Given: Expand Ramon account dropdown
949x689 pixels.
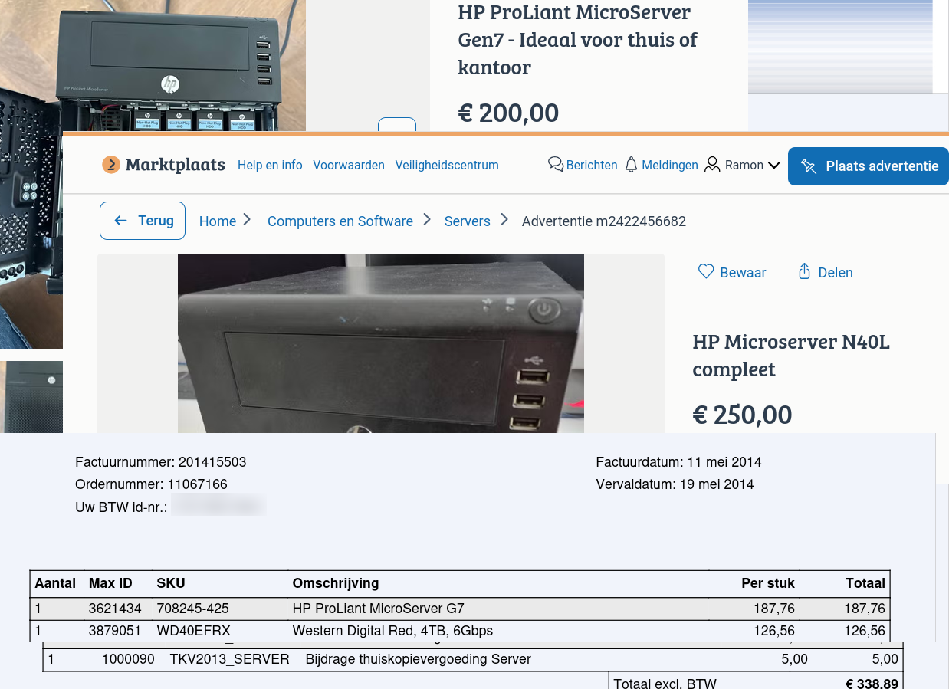Looking at the screenshot, I should (x=742, y=165).
